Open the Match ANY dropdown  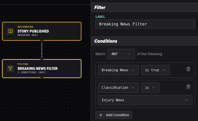pos(121,54)
